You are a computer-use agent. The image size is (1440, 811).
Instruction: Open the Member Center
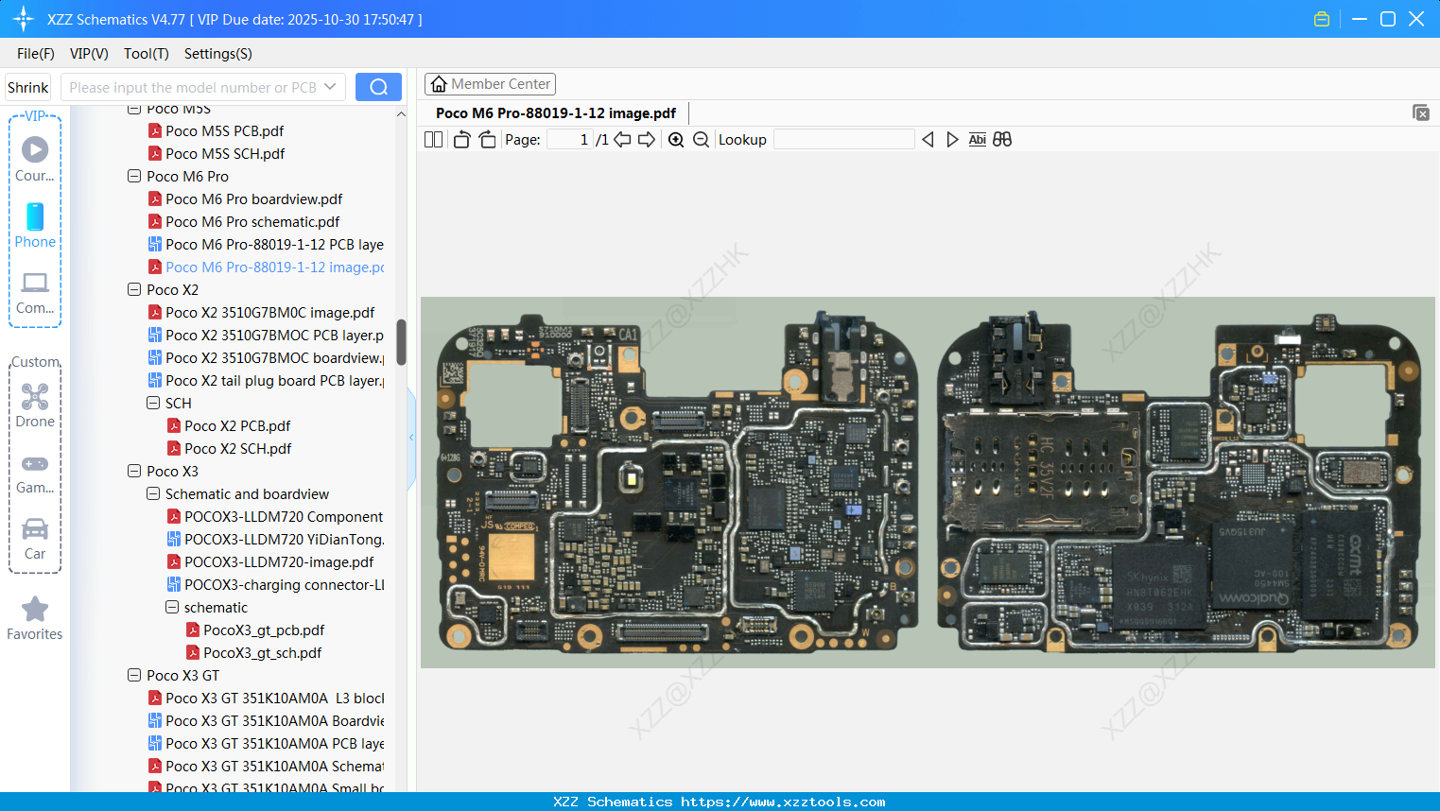(x=490, y=84)
